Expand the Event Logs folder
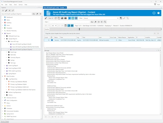The width and height of the screenshot is (163, 123). click(x=6, y=52)
